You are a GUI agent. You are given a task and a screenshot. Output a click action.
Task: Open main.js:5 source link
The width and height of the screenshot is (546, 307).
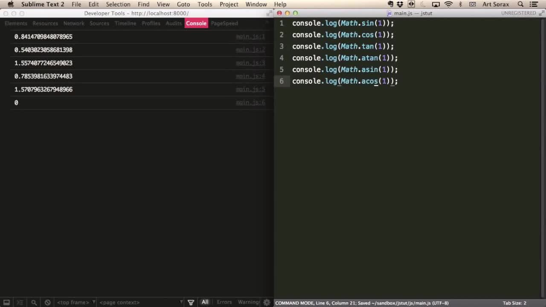tap(250, 90)
